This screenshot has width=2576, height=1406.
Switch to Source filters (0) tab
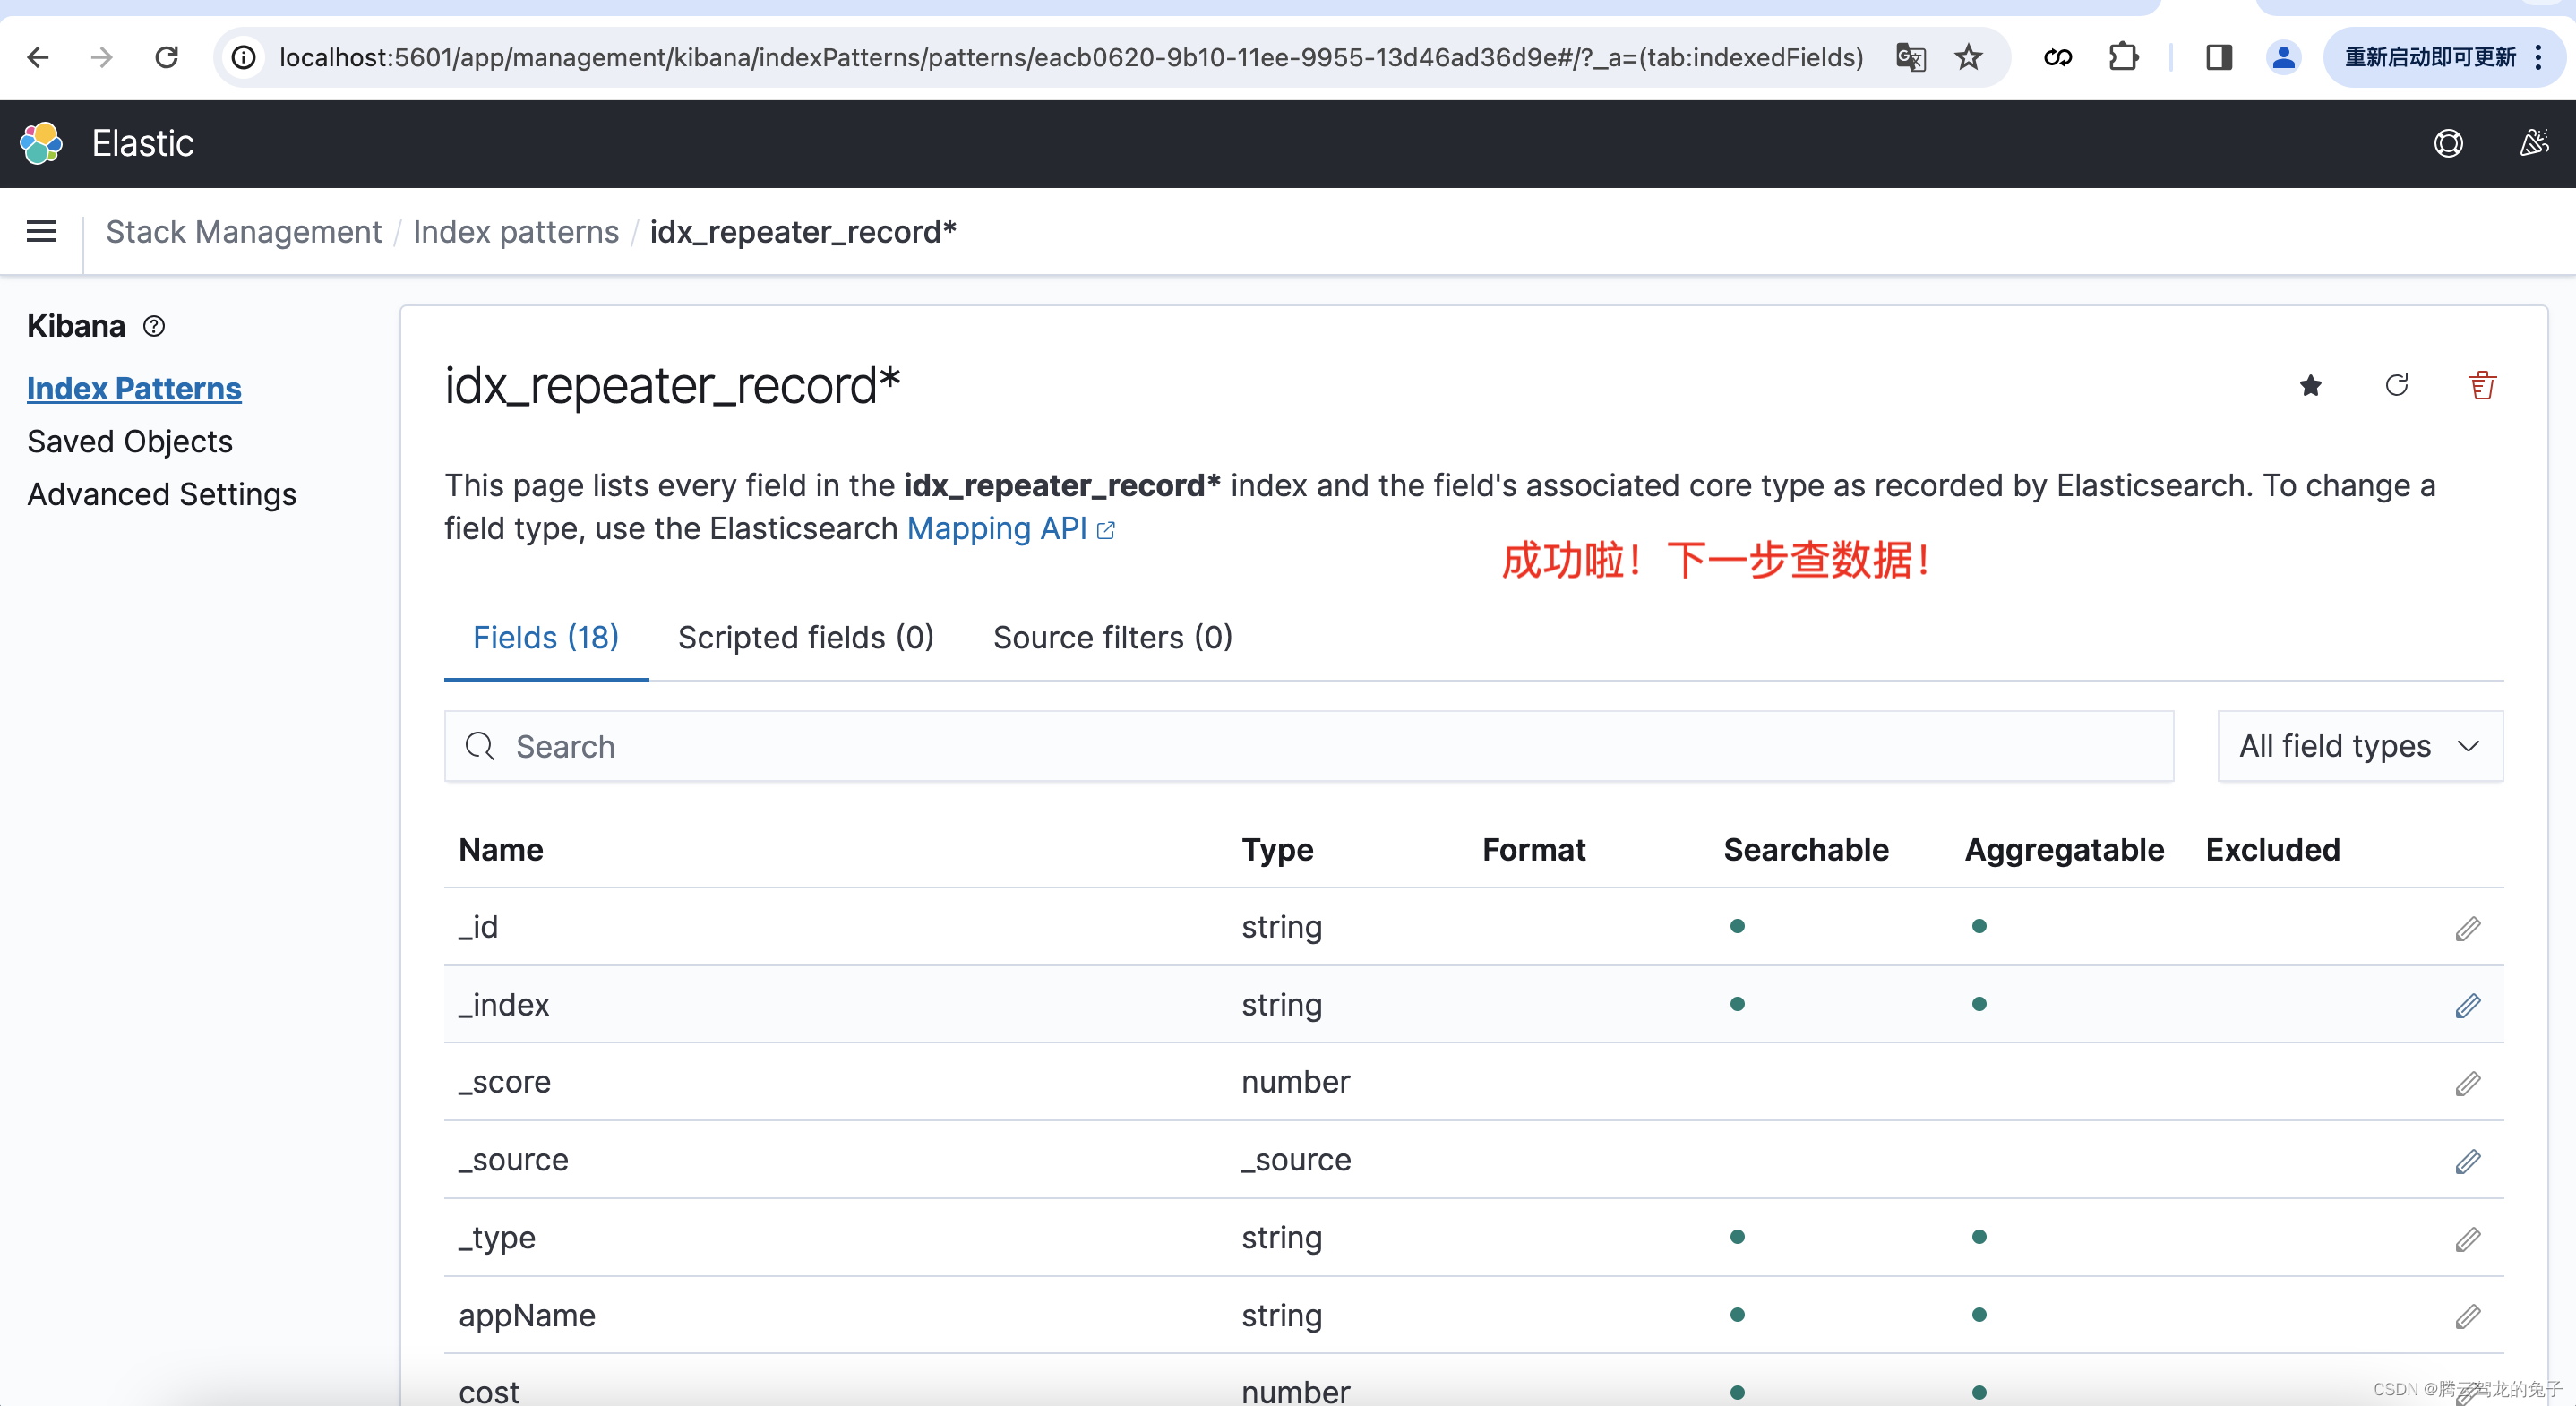(x=1112, y=638)
